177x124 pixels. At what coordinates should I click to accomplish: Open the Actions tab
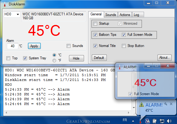(125, 15)
